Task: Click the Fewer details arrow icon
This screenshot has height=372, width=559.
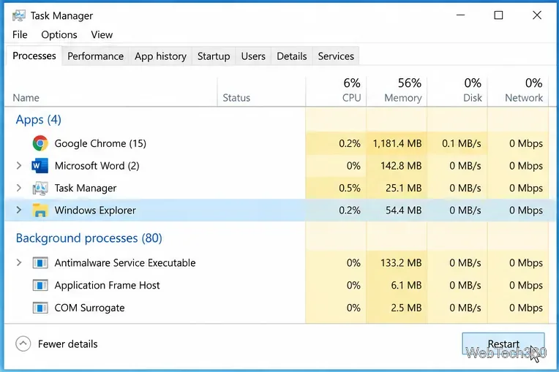Action: click(23, 344)
